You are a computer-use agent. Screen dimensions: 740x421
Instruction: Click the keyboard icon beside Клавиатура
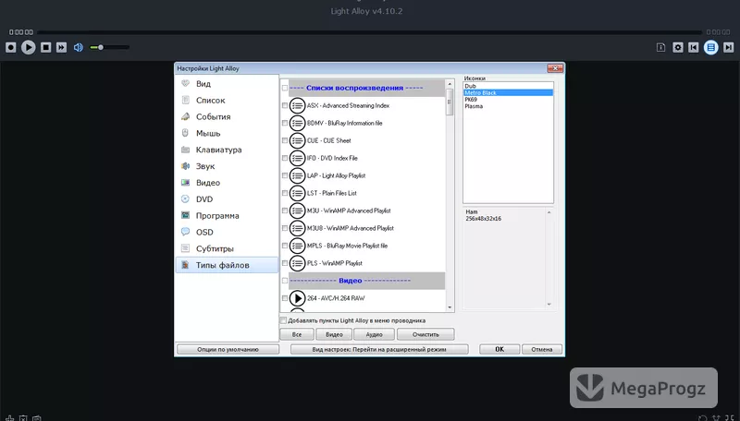pos(186,150)
